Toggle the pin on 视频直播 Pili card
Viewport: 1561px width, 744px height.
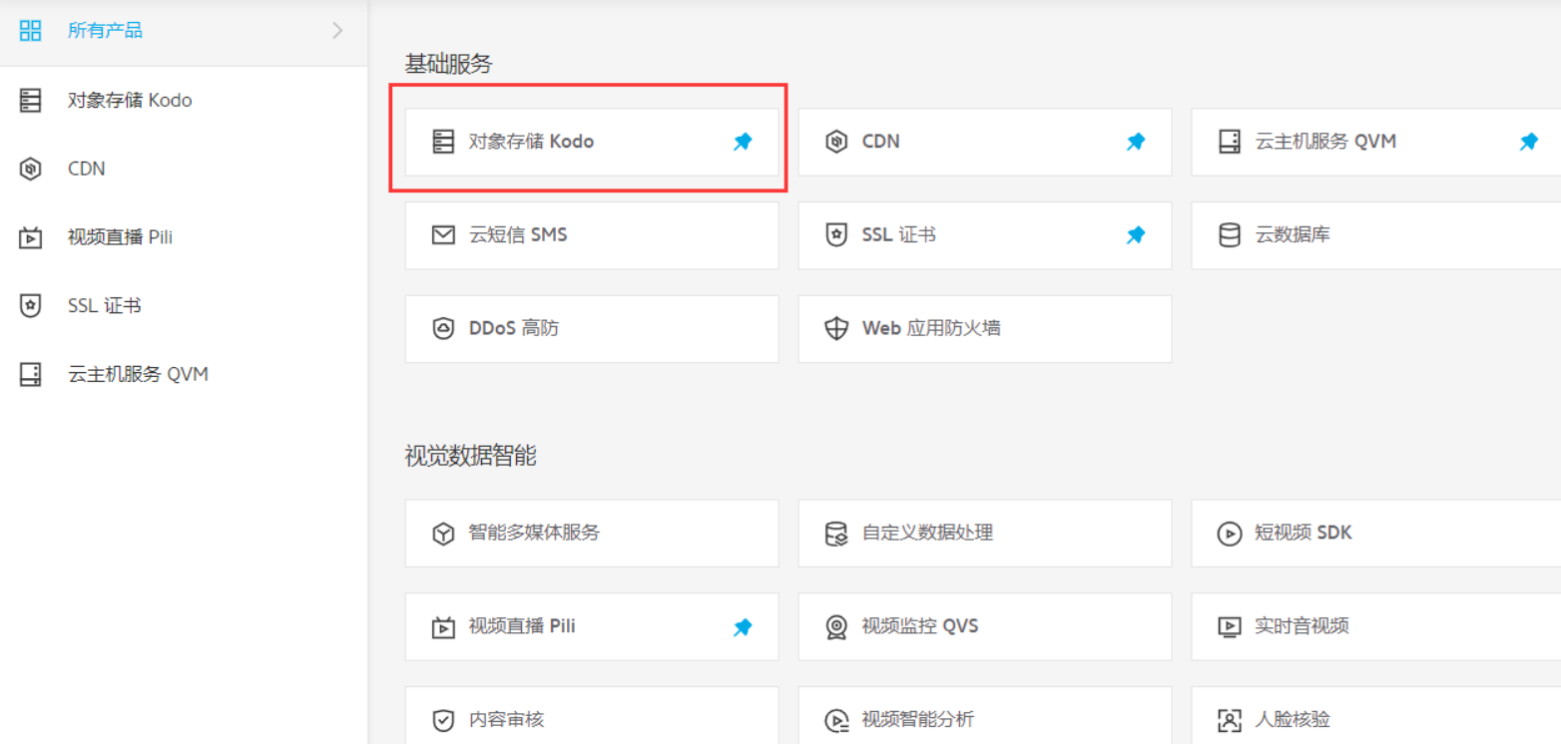[743, 627]
